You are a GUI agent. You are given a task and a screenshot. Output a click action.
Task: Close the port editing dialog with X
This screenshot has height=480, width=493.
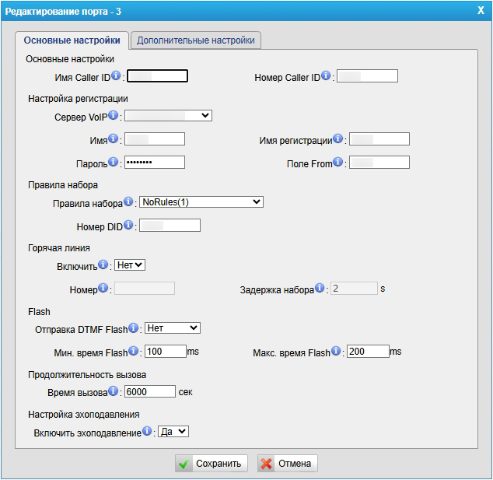[x=481, y=10]
